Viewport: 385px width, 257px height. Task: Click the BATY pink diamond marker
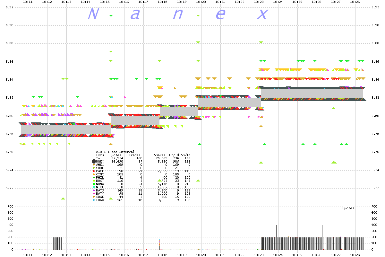(94, 194)
